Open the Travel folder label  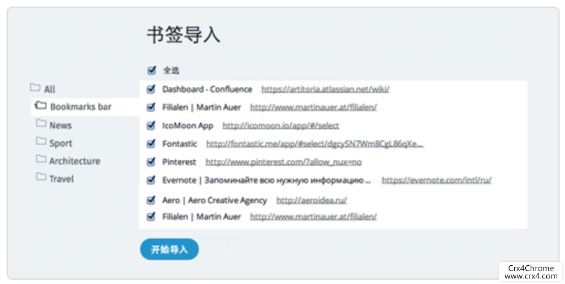[x=61, y=178]
